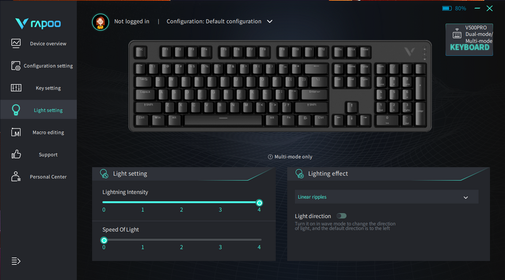Click the chevron arrow in the lighting effect combo box
The image size is (505, 280).
tap(466, 197)
